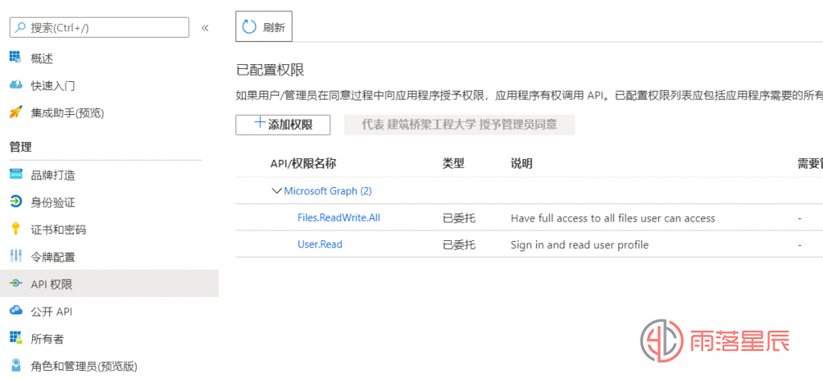Collapse the Microsoft Graph (2) chevron

(x=276, y=191)
